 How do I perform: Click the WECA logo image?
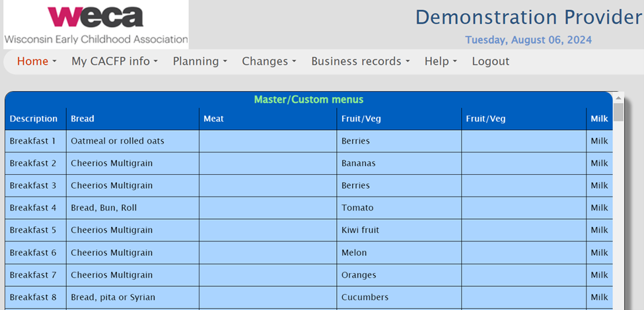(x=95, y=24)
